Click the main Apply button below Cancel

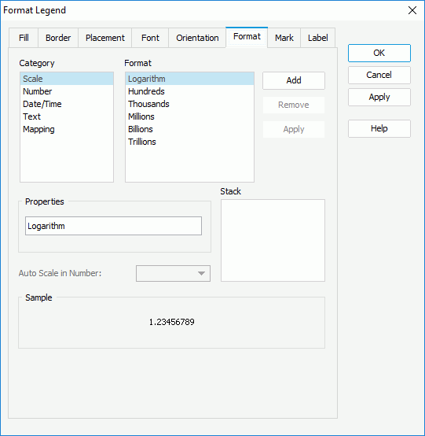point(379,97)
